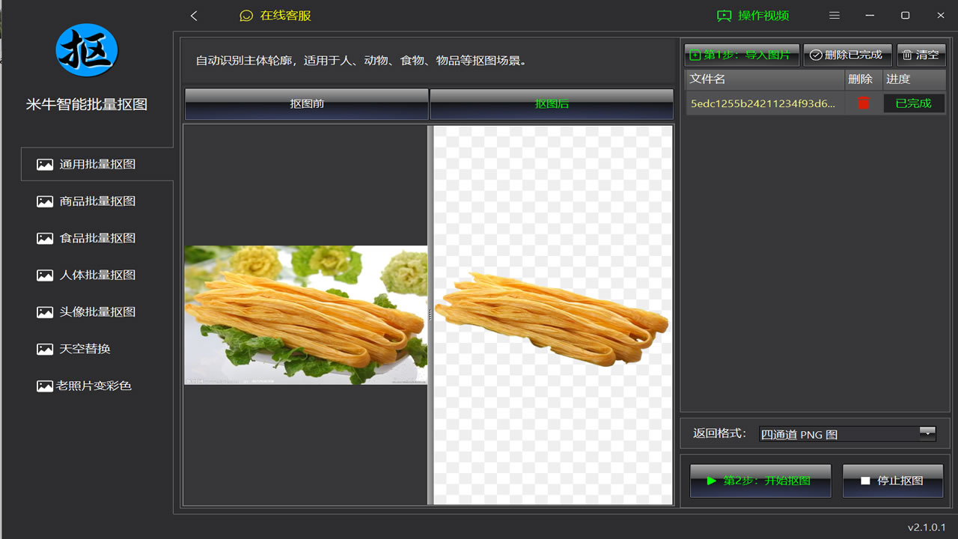958x539 pixels.
Task: Expand the 返回格式 dropdown
Action: 927,433
